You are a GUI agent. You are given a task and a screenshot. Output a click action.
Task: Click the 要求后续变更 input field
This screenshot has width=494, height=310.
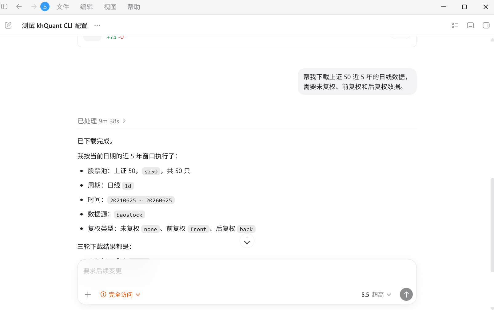247,271
